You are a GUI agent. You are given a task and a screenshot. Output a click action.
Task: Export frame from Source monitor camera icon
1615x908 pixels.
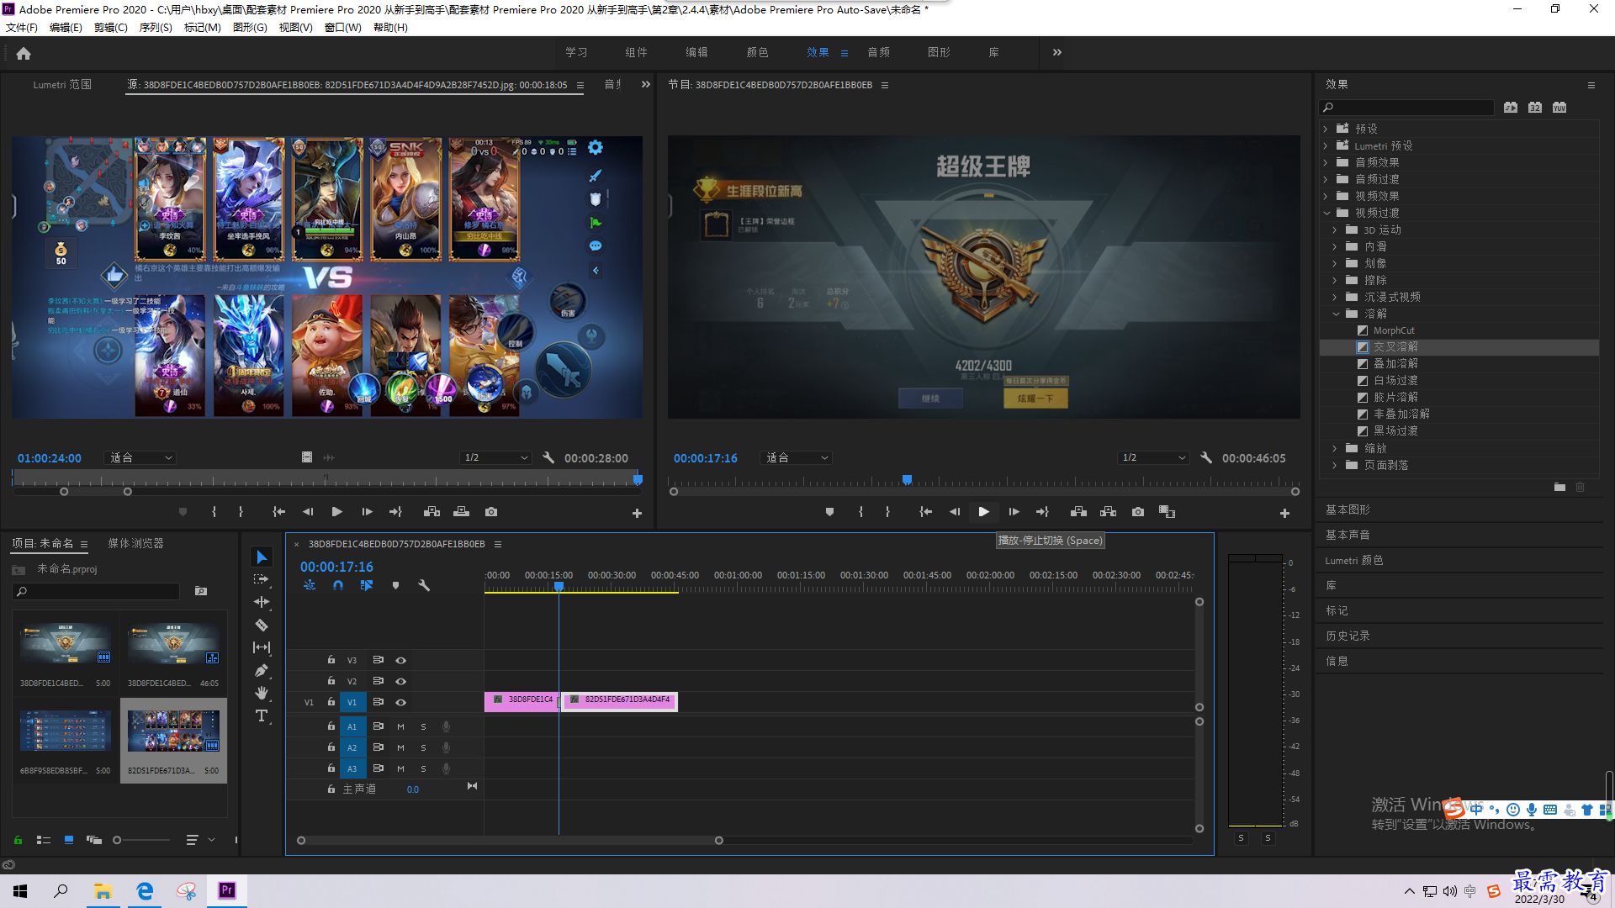click(491, 512)
